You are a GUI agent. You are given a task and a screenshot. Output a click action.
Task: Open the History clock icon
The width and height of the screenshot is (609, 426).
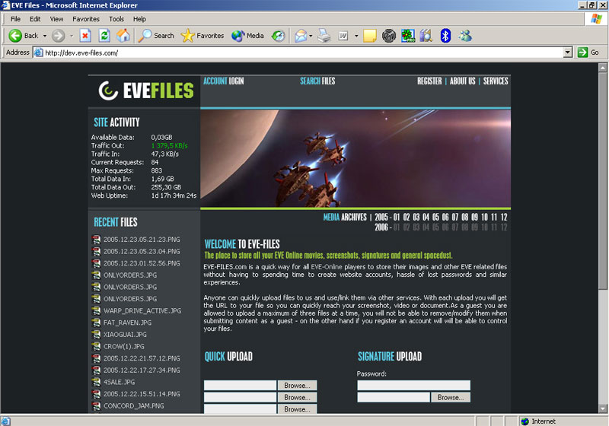pyautogui.click(x=278, y=36)
